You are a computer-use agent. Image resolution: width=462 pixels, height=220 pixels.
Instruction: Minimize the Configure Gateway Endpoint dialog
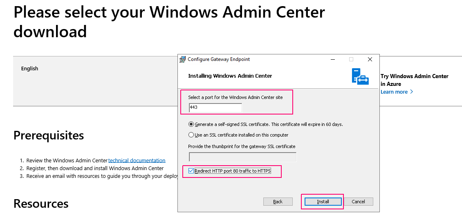point(333,59)
